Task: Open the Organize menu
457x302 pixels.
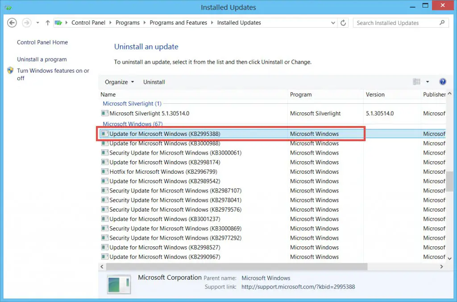Action: [x=119, y=82]
